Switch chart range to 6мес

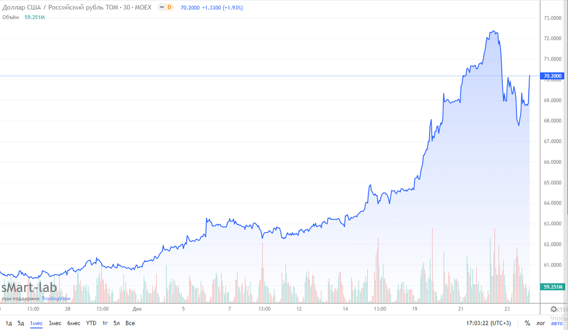click(x=73, y=323)
